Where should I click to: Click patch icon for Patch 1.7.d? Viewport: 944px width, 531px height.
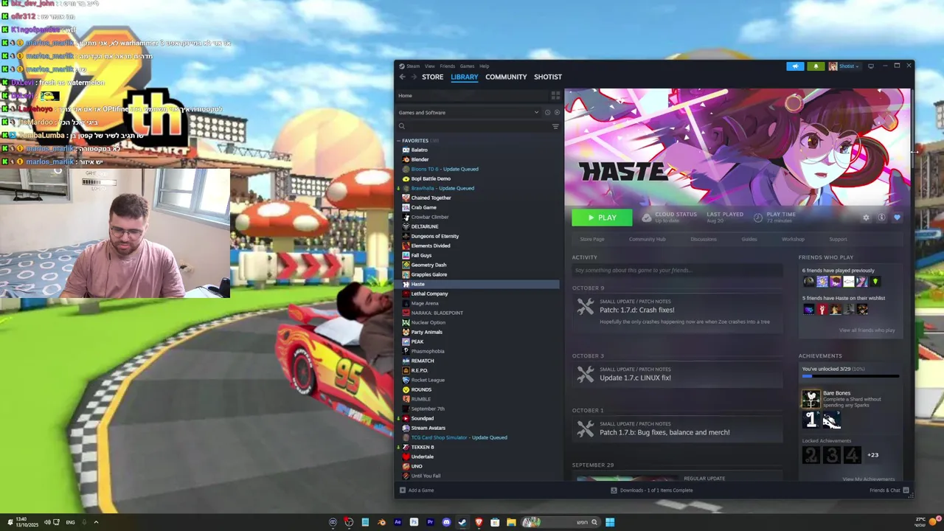(x=585, y=308)
